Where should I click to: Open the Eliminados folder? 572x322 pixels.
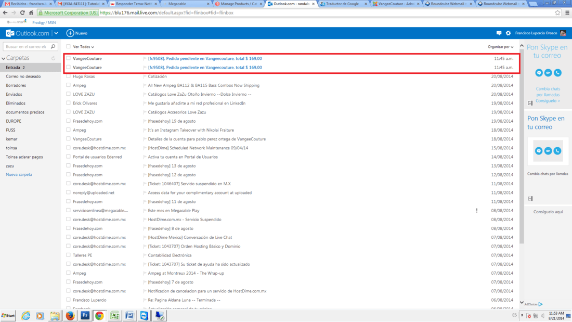[16, 104]
